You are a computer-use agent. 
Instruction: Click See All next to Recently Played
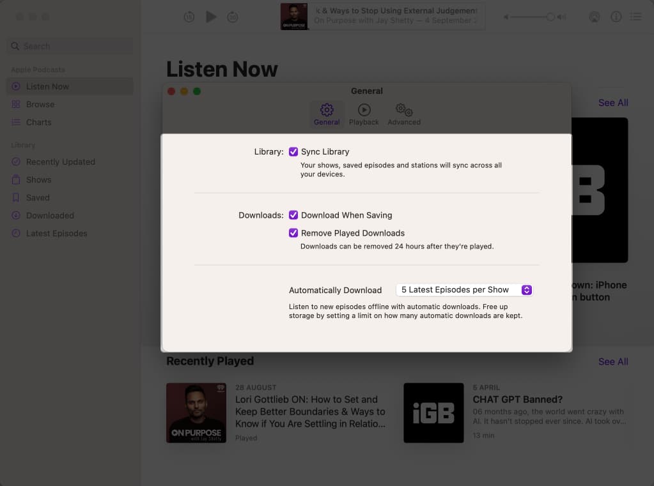(x=612, y=361)
